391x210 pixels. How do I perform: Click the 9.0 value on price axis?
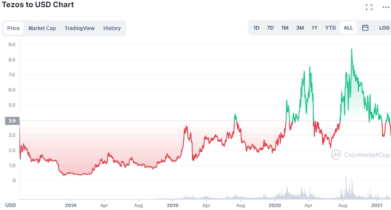[12, 45]
